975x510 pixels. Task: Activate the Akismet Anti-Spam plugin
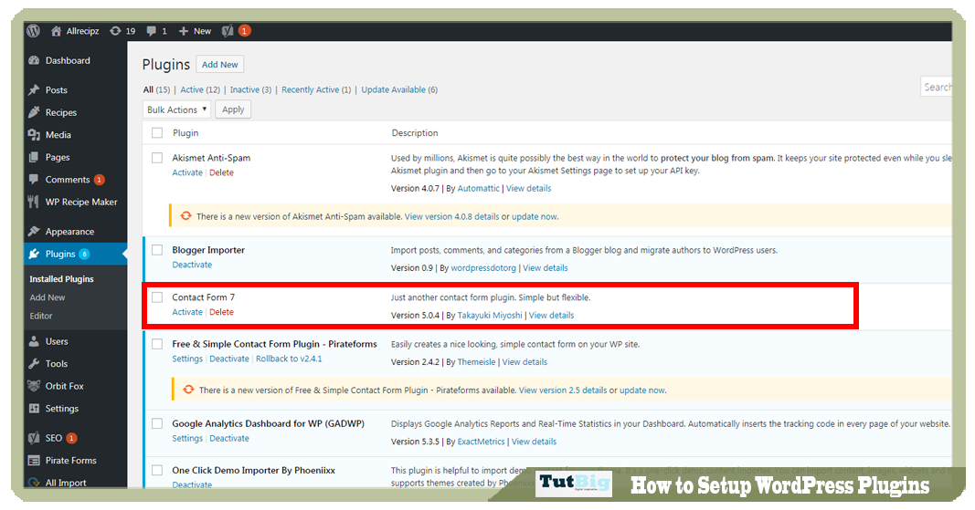[x=187, y=172]
